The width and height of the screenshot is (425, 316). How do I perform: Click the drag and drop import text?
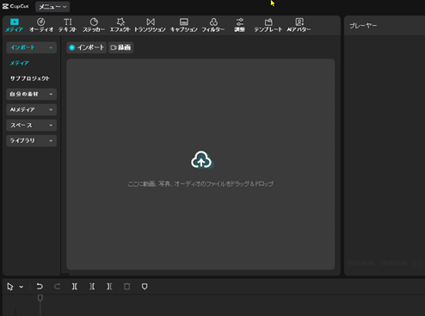pyautogui.click(x=200, y=183)
